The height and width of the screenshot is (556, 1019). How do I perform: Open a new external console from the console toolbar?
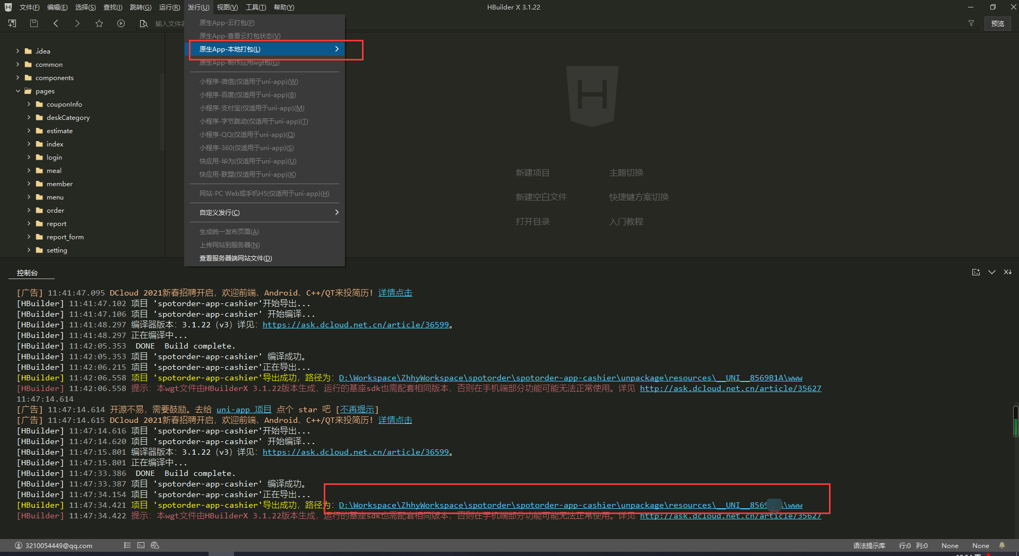point(977,272)
